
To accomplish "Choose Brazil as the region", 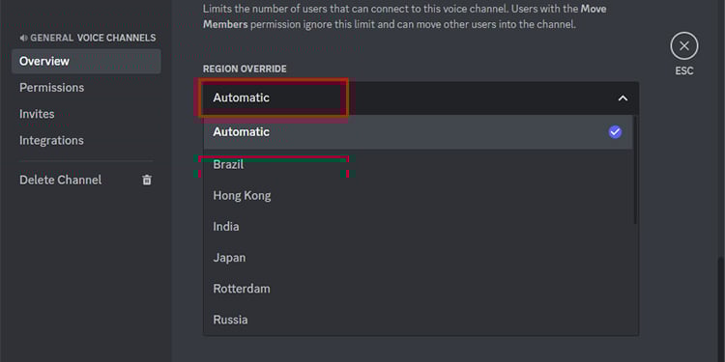I will click(x=418, y=164).
